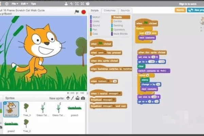Screen dimensions: 204x136
Task: Open the Tips menu item
Action: [x=33, y=4]
